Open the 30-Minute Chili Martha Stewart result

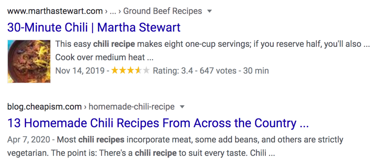pyautogui.click(x=94, y=27)
